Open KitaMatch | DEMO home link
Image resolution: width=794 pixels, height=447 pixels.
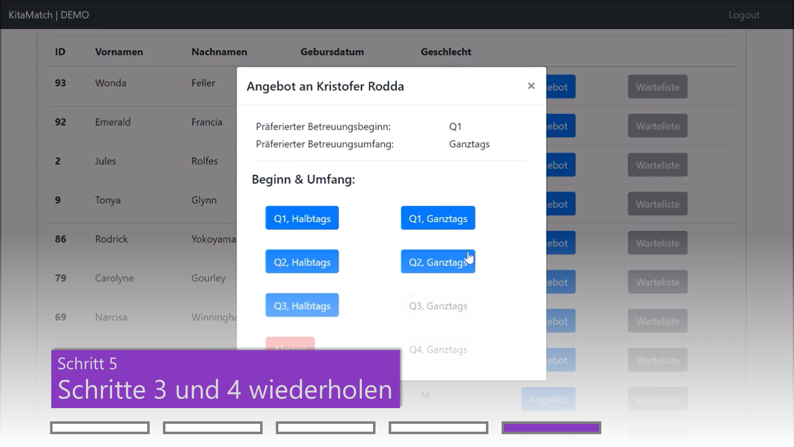coord(49,15)
